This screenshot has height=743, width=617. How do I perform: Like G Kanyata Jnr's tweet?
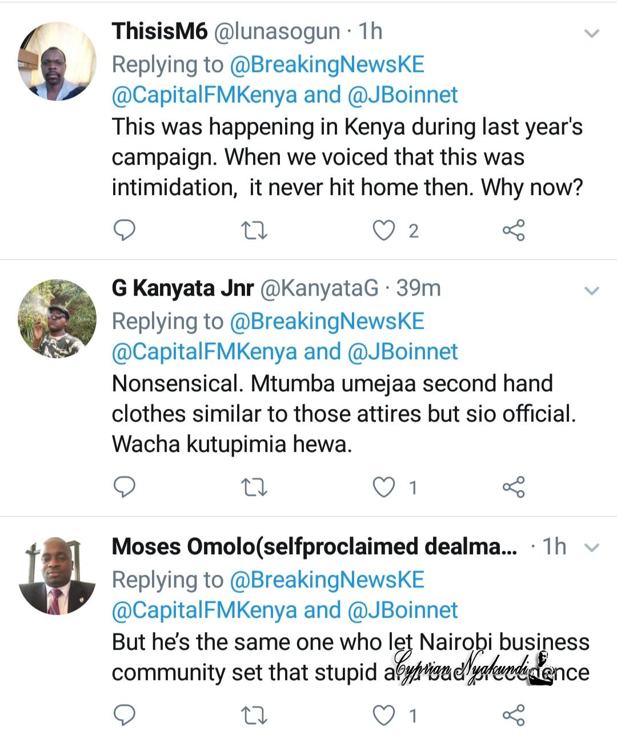pos(384,487)
